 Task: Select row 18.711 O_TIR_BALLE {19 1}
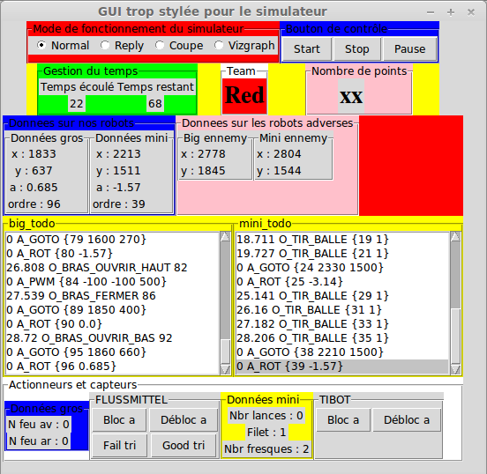point(342,240)
